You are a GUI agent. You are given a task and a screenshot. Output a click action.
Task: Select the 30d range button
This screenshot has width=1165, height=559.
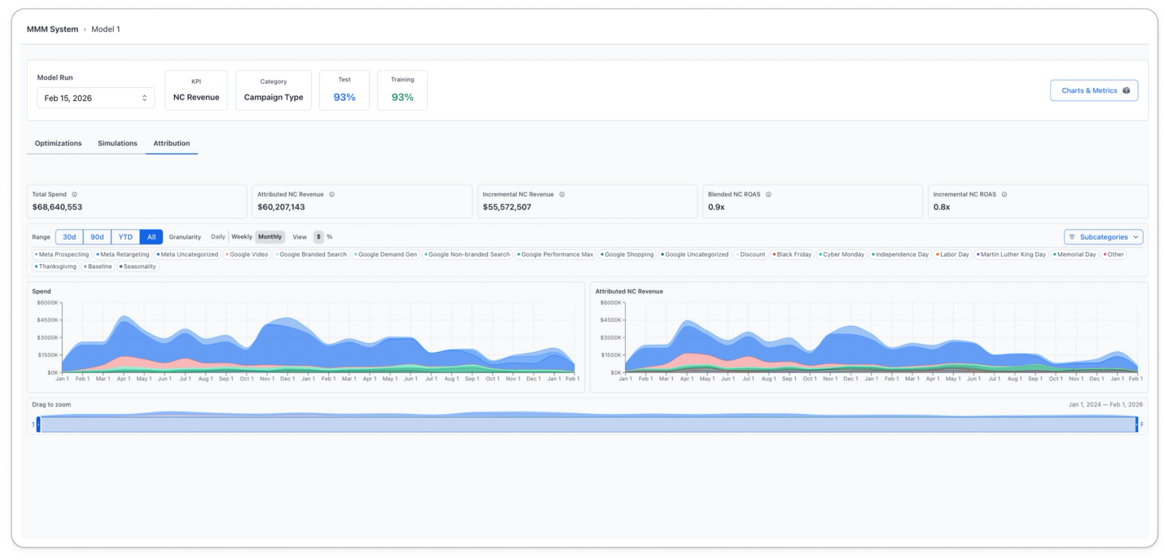click(69, 237)
